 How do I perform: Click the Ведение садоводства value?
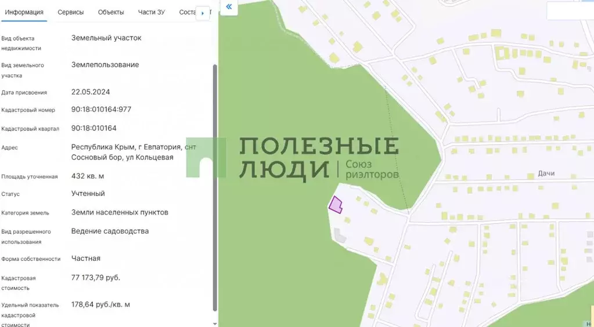(110, 231)
